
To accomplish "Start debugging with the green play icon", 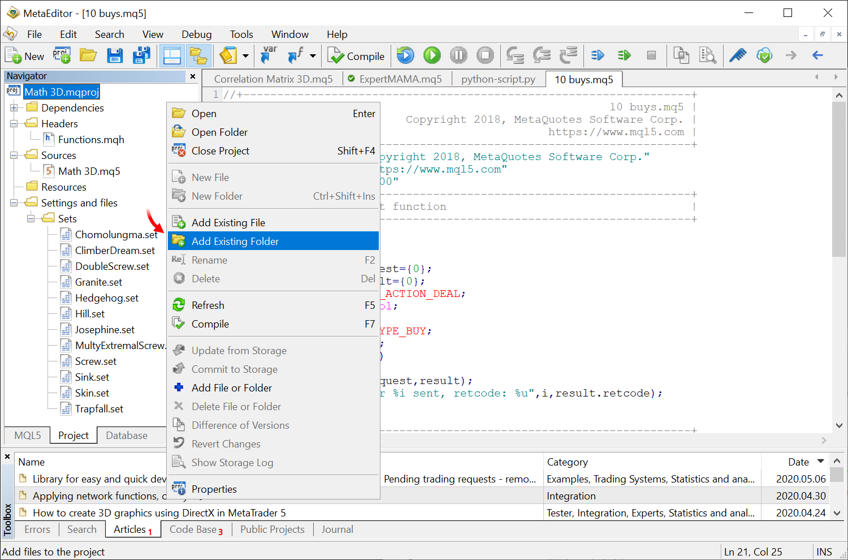I will click(x=432, y=55).
